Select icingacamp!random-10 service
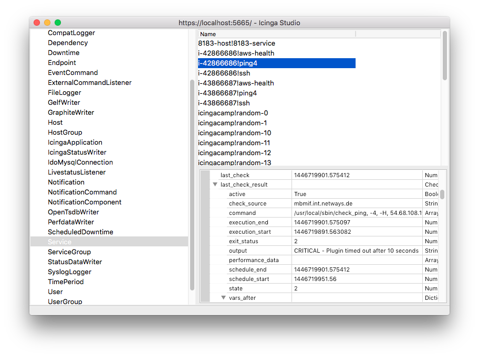Screen dimensions: 479x357 point(235,133)
